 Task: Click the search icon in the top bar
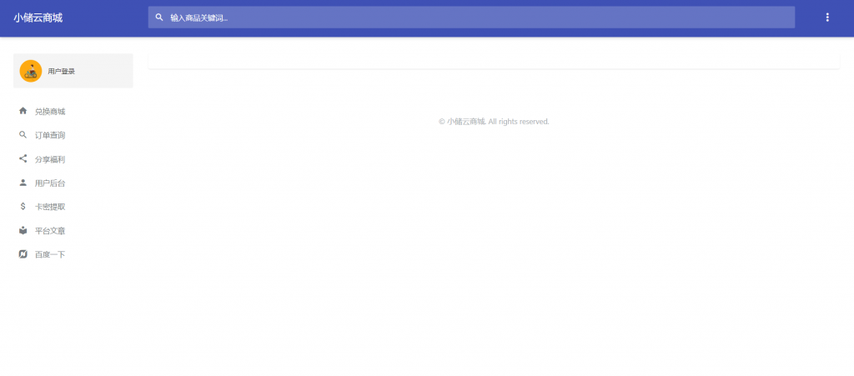(159, 18)
